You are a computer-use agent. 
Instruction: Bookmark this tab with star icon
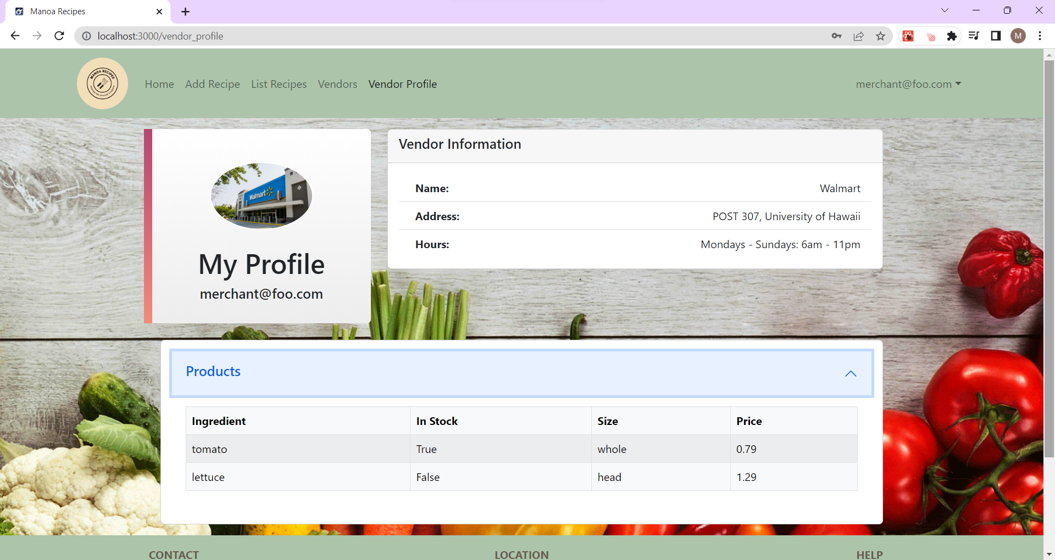(x=880, y=36)
